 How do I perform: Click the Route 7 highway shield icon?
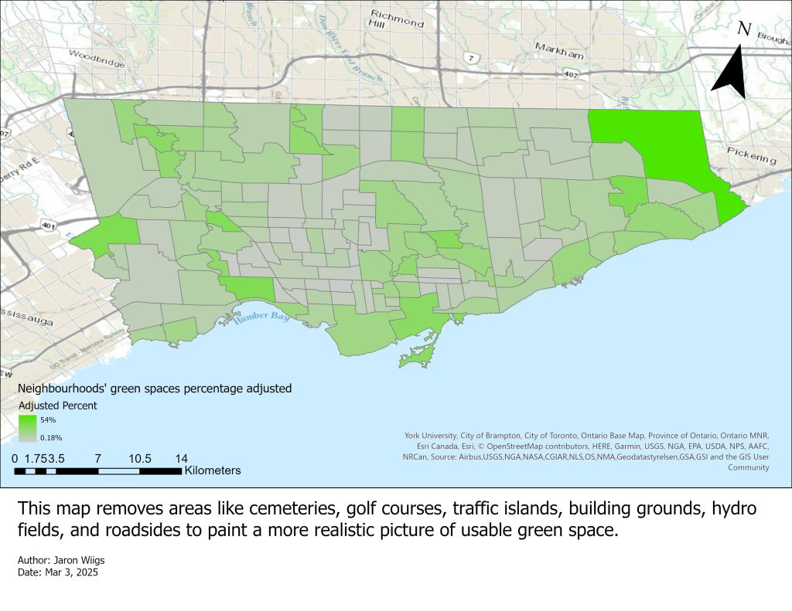click(x=470, y=59)
